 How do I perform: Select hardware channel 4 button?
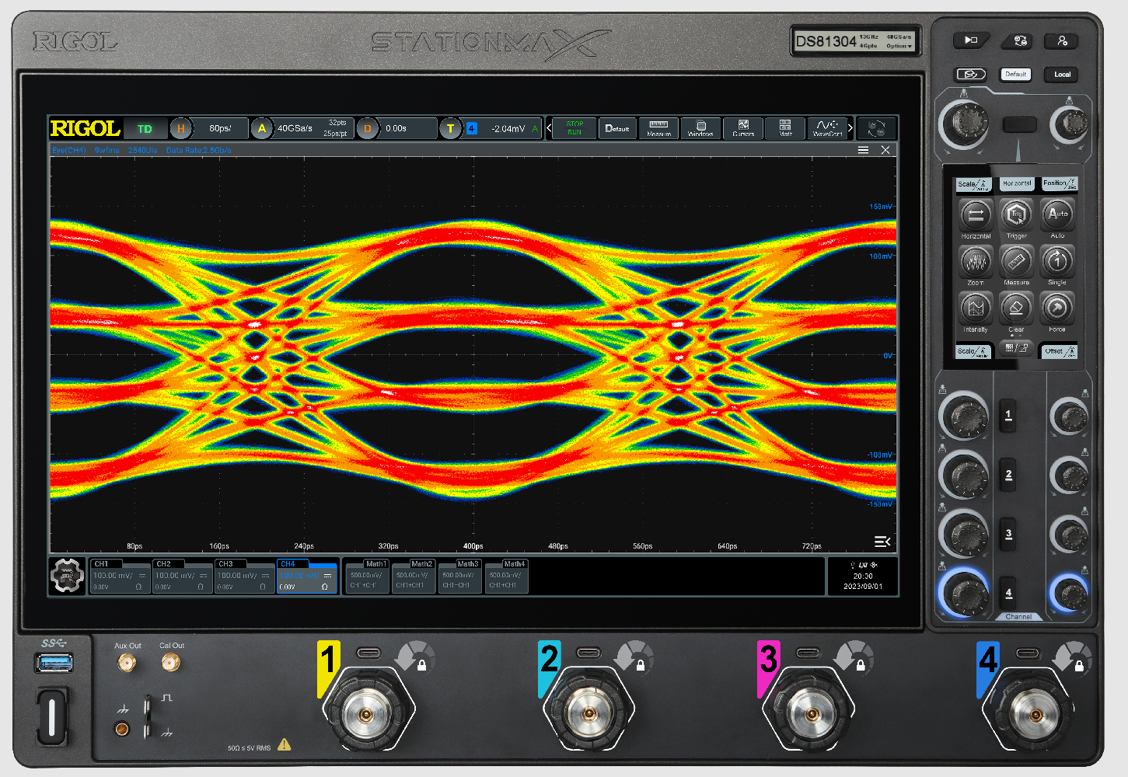[x=1008, y=593]
